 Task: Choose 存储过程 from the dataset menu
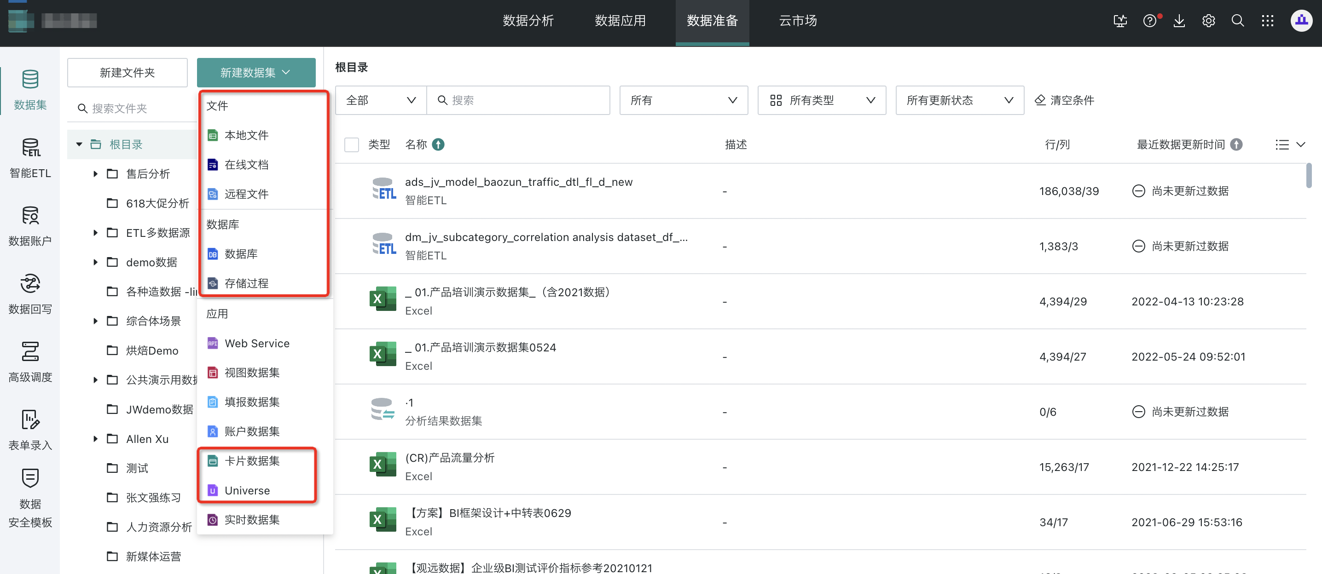(x=265, y=283)
